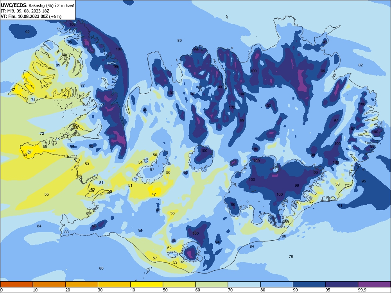Click the map value '51' in the southwest interior
Viewport: 391px width, 293px height.
[130, 185]
